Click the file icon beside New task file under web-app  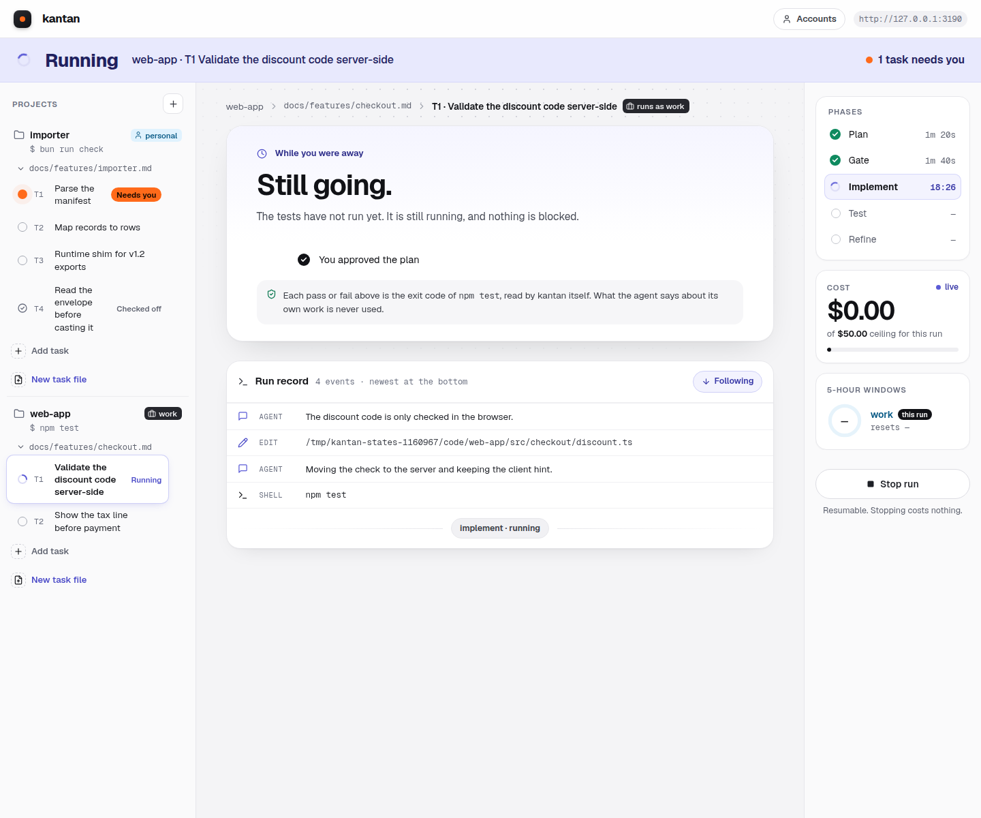coord(18,580)
